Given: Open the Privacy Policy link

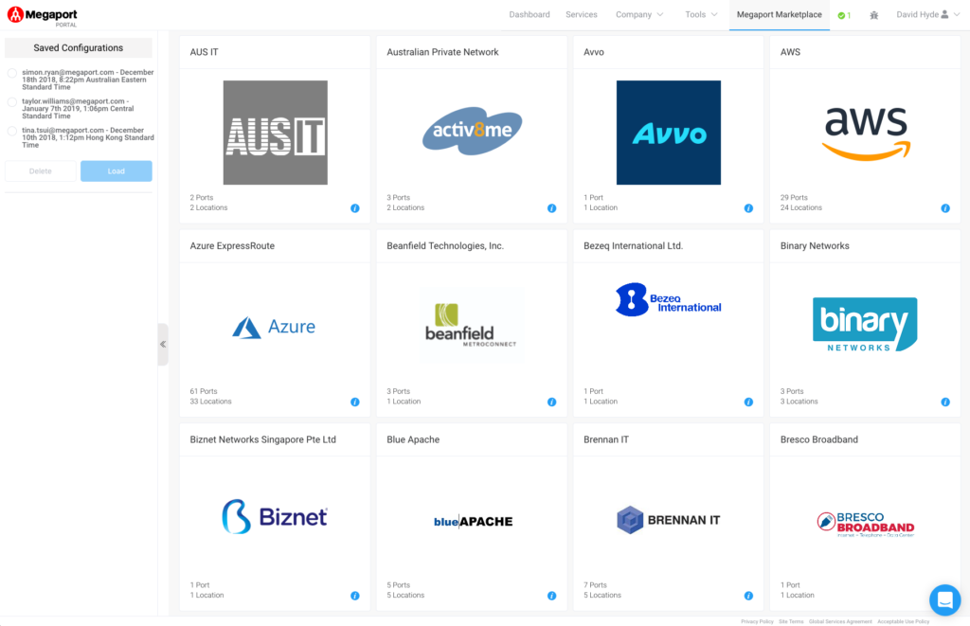Looking at the screenshot, I should 757,621.
